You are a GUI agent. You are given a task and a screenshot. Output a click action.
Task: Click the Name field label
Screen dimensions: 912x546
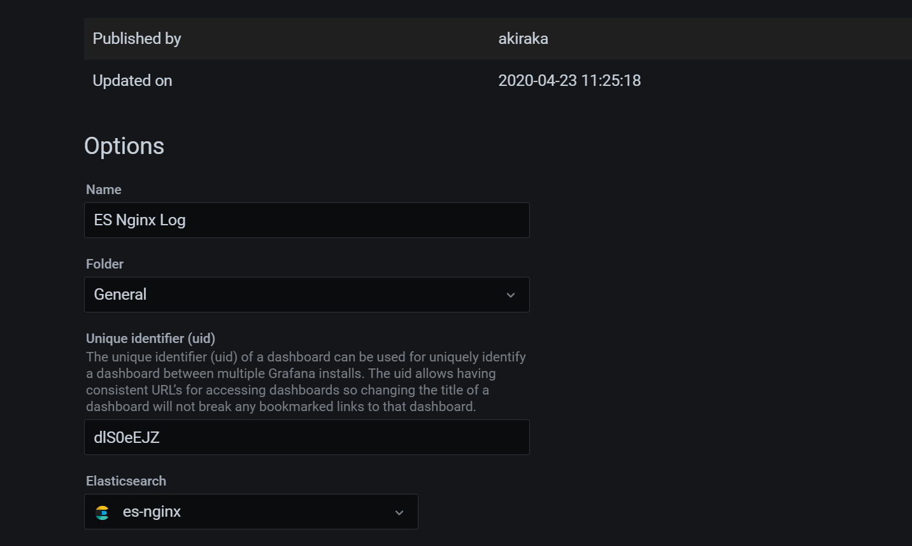104,190
